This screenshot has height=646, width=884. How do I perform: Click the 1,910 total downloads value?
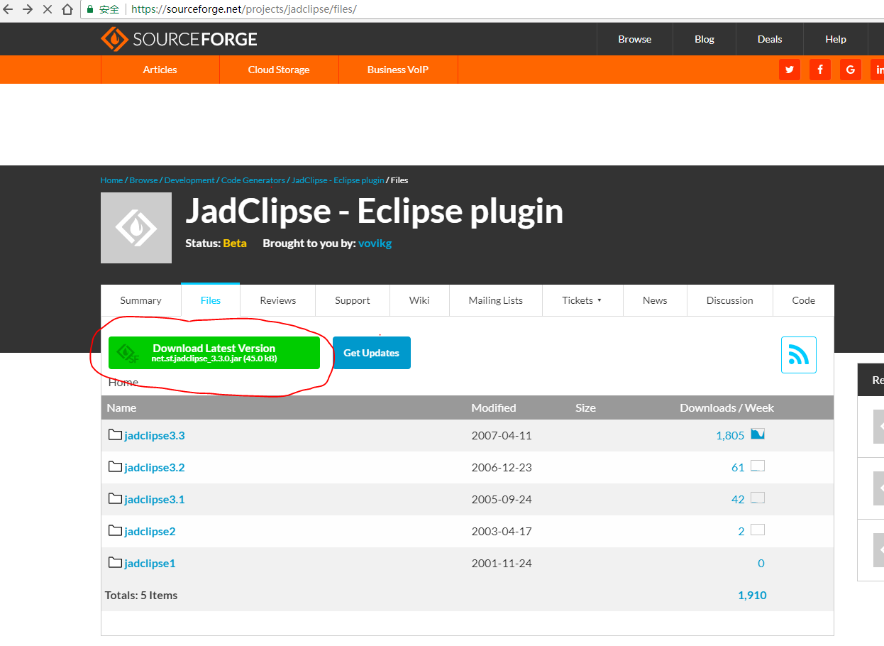click(752, 595)
